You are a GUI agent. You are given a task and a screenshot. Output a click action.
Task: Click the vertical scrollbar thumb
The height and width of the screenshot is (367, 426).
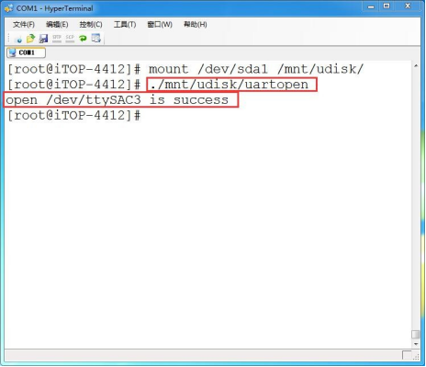click(x=416, y=334)
